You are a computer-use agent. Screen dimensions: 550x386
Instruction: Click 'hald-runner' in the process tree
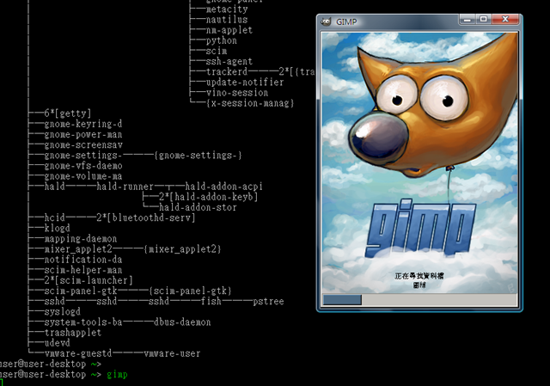coord(125,187)
